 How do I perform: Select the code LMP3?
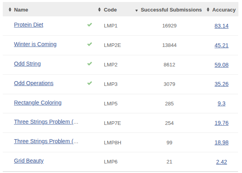pos(111,84)
